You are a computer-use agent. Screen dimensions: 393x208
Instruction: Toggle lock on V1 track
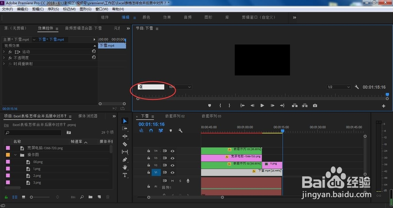coord(149,172)
